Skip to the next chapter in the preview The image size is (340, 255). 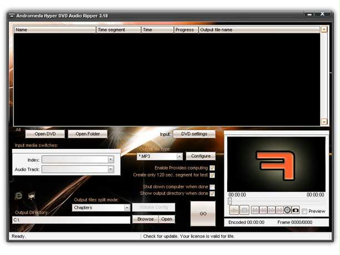pos(279,210)
